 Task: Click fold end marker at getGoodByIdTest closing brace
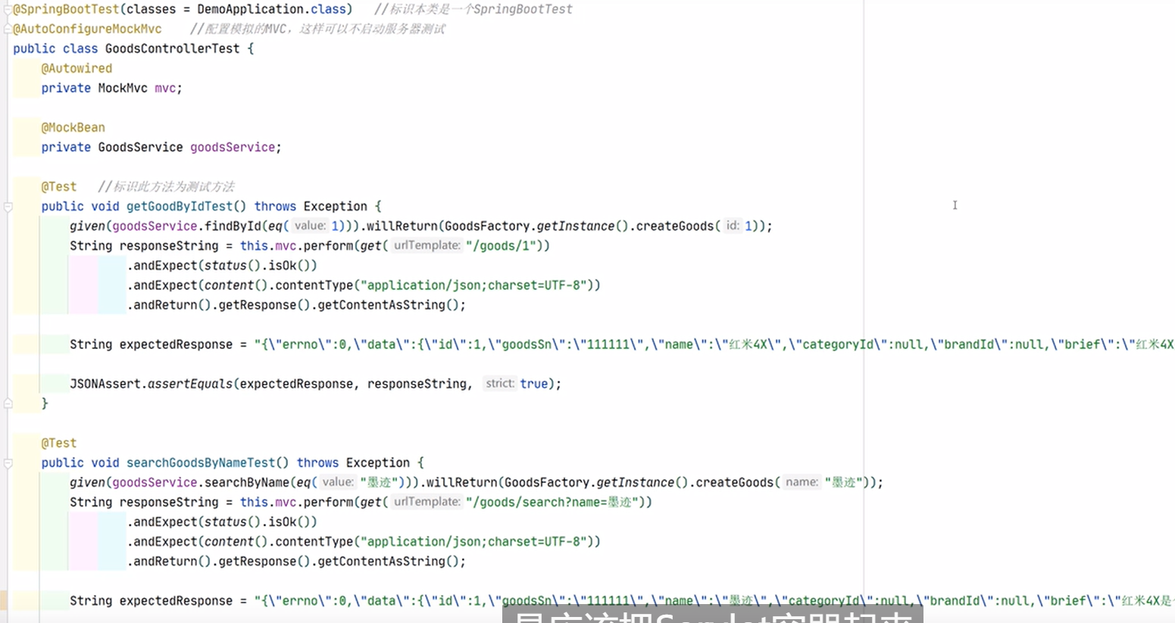tap(8, 403)
